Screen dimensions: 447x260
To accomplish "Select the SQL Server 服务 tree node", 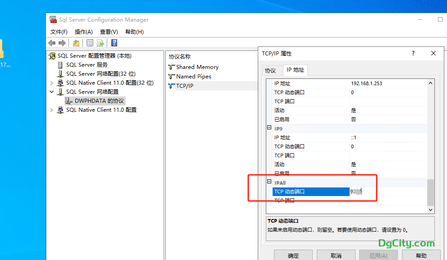I will pos(87,65).
